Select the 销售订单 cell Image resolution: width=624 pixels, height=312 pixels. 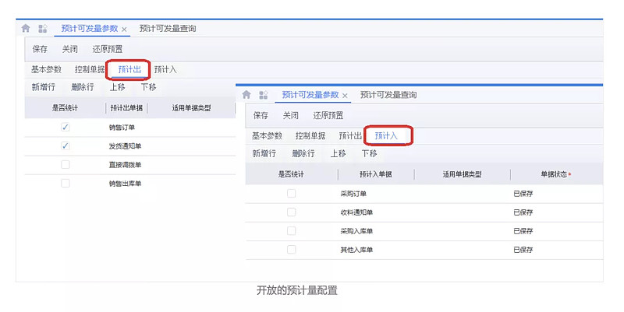(122, 128)
